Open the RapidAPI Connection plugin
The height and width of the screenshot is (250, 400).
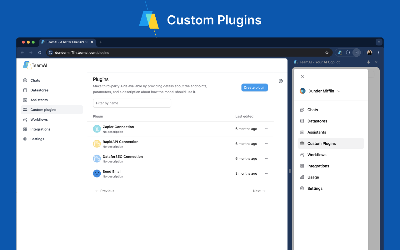coord(121,142)
